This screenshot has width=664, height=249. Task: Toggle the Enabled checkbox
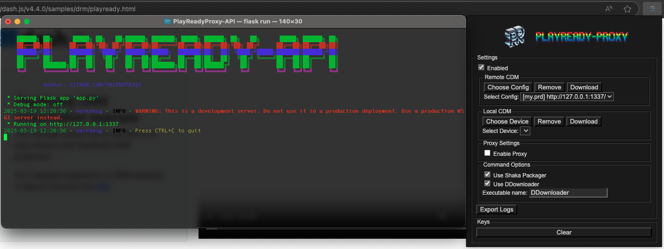click(x=481, y=68)
